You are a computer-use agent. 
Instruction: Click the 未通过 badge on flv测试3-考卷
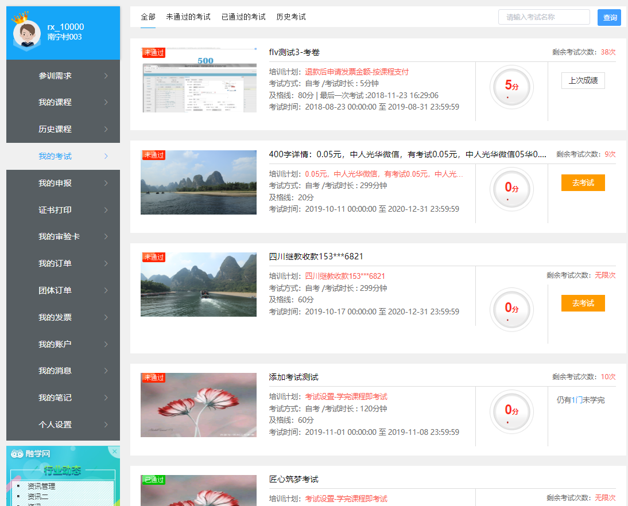[x=154, y=53]
